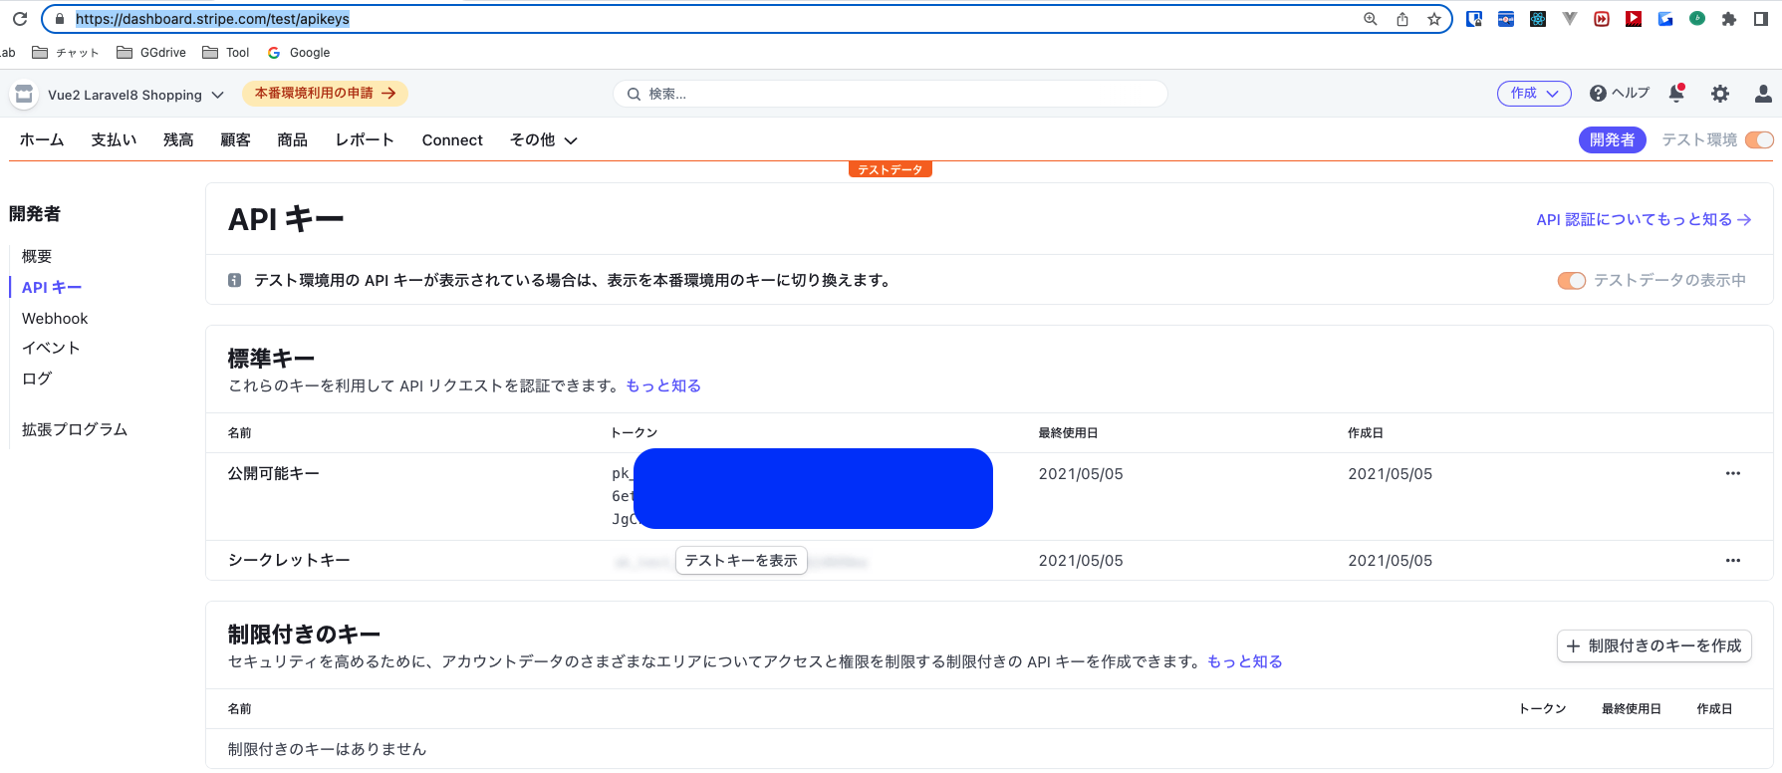Open the red fast-forward extension icon

[1602, 19]
